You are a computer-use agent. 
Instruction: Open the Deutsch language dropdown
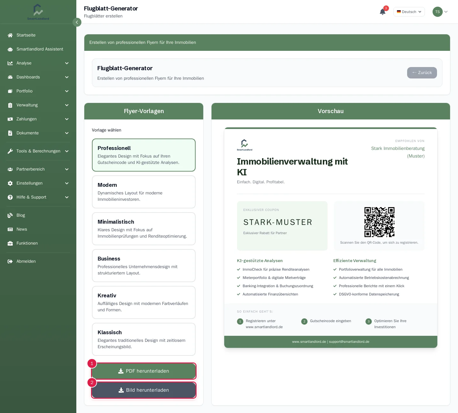tap(409, 12)
